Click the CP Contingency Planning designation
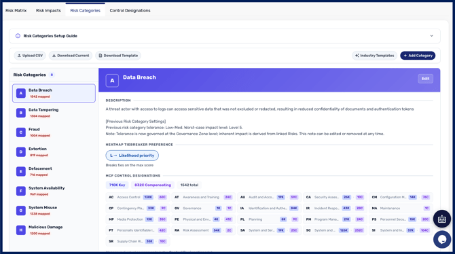This screenshot has height=254, width=455. 138,208
